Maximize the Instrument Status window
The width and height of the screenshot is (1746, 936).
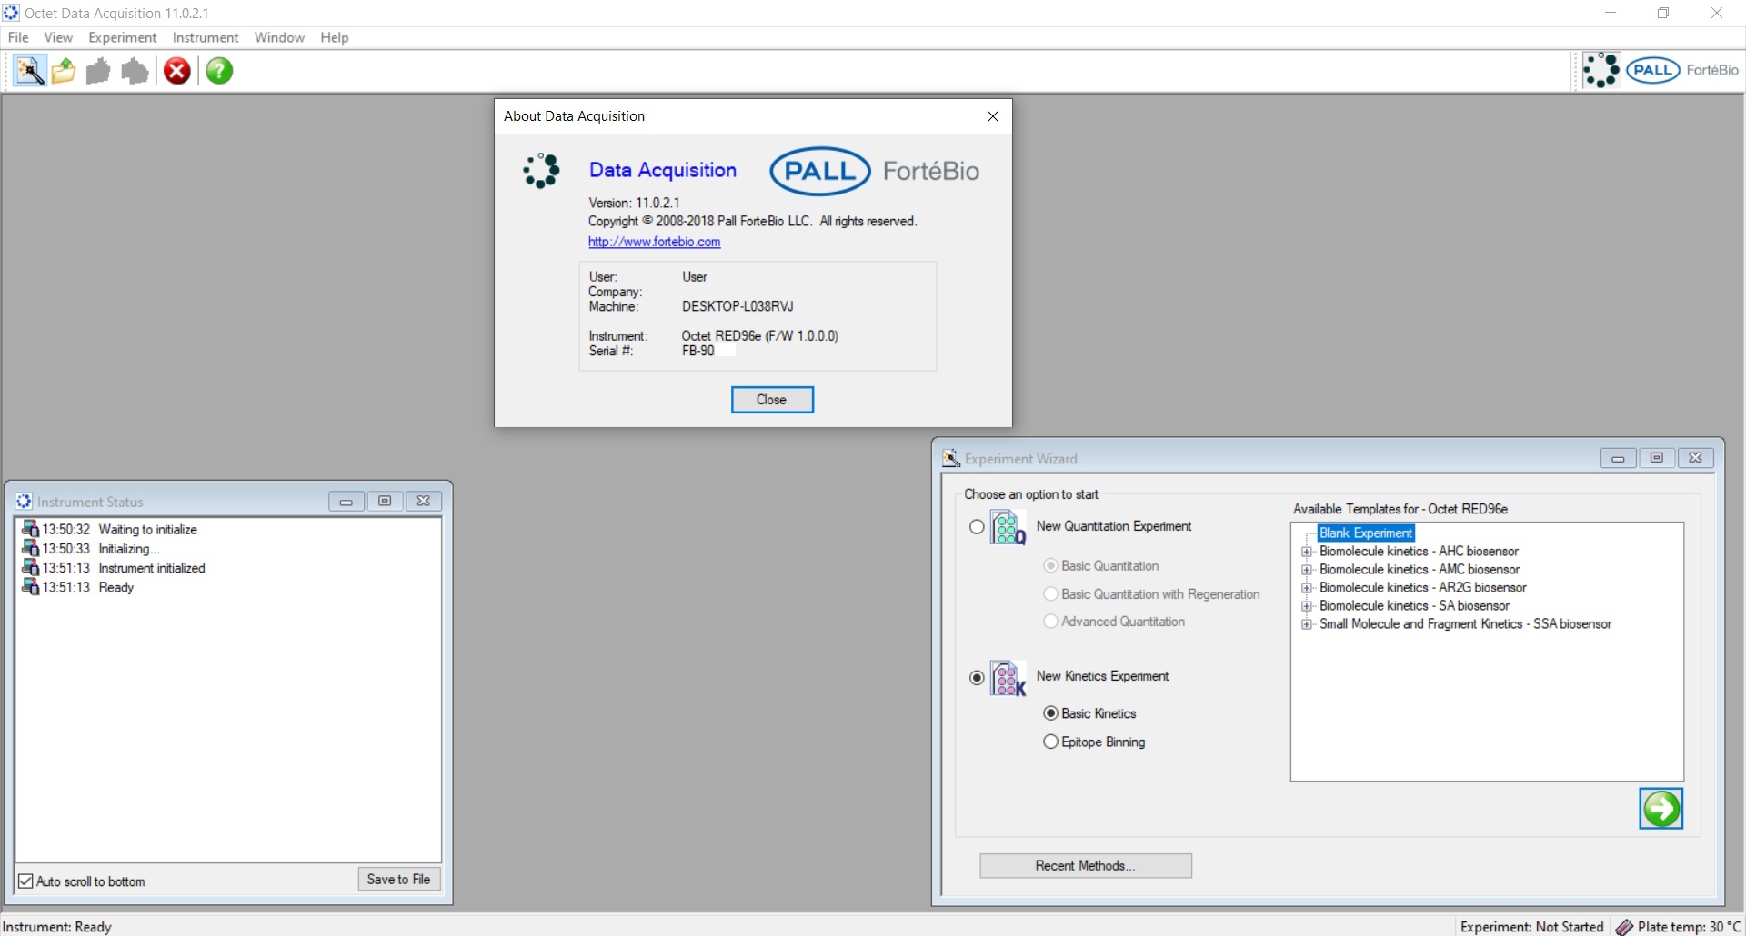(x=385, y=501)
